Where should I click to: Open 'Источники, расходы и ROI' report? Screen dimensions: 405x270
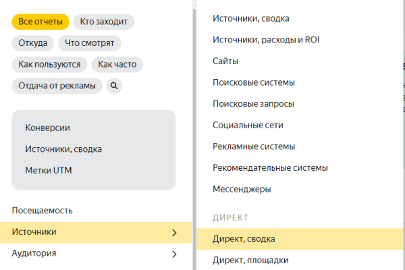(265, 40)
